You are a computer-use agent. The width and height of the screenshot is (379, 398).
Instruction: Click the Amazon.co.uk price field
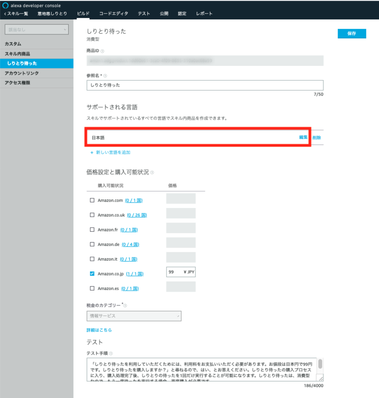[x=181, y=213]
